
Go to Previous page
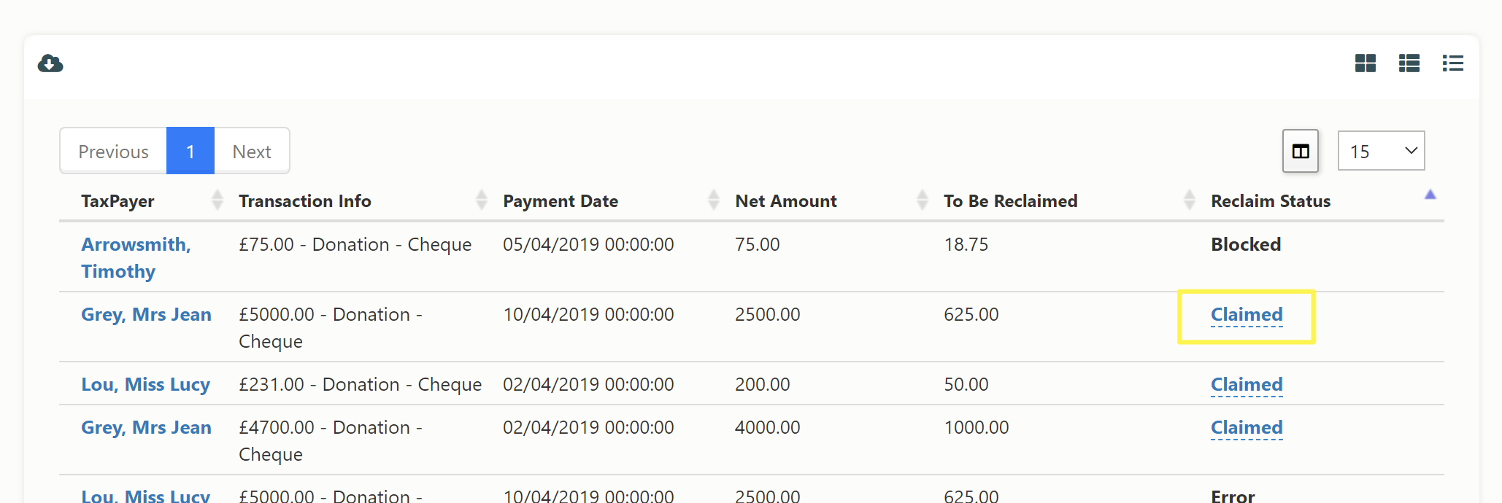(x=113, y=151)
